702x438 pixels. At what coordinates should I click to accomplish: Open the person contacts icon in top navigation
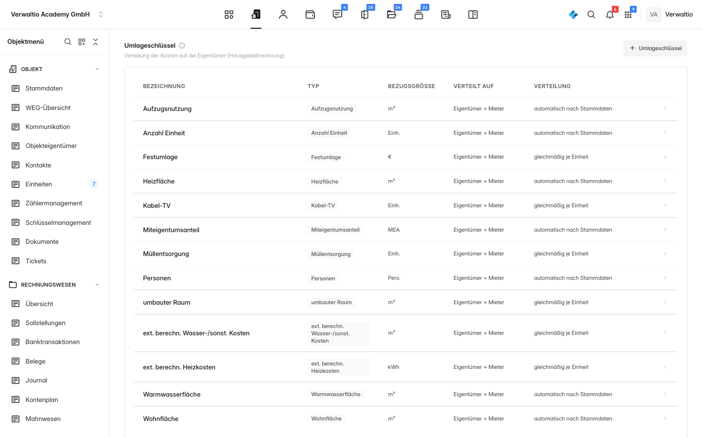(283, 15)
